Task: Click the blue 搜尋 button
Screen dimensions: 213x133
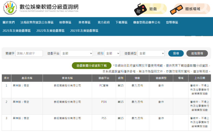Action: (x=176, y=53)
